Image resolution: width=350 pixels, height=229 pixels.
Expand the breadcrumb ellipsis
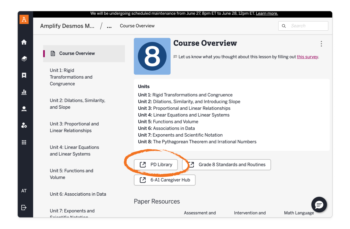(109, 26)
